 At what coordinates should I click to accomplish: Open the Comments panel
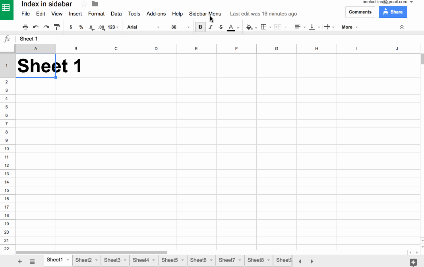(360, 12)
